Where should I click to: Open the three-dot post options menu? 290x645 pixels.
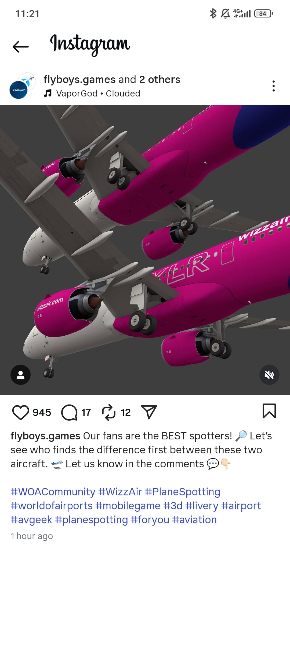click(273, 86)
